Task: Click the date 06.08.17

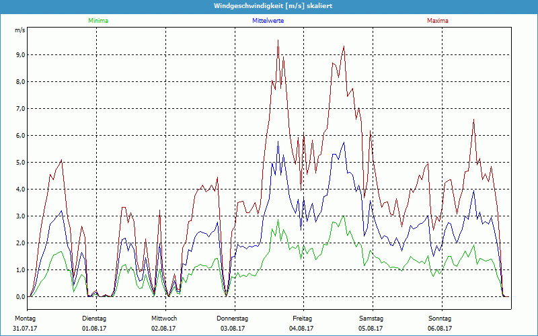Action: (440, 329)
